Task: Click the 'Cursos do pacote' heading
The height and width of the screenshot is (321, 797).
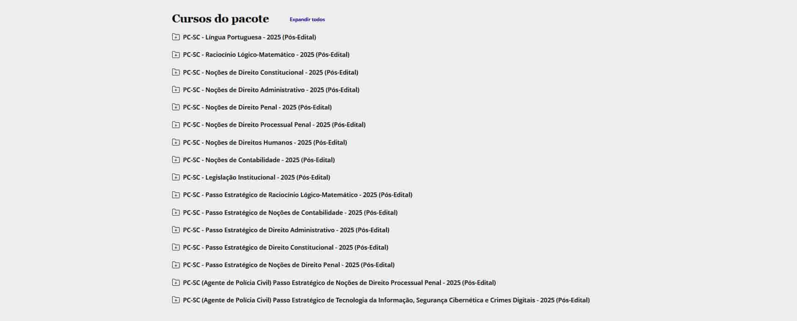Action: click(x=220, y=19)
